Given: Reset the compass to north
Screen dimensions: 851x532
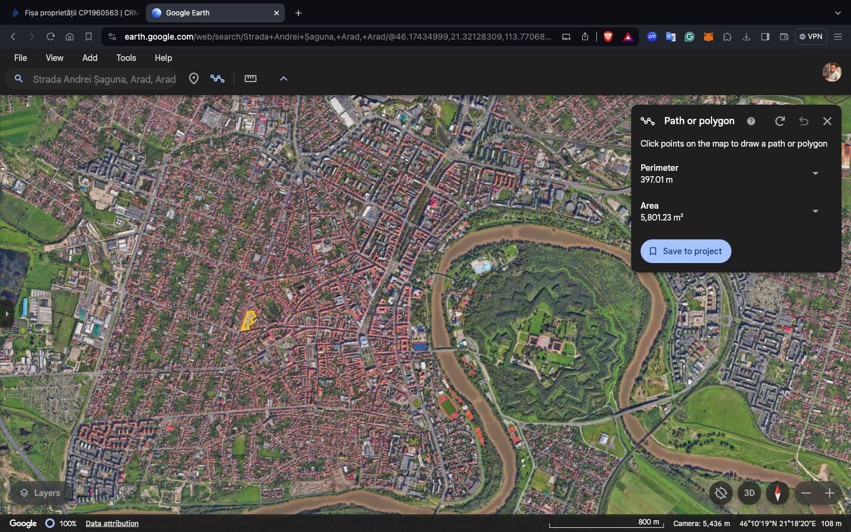Looking at the screenshot, I should point(778,493).
